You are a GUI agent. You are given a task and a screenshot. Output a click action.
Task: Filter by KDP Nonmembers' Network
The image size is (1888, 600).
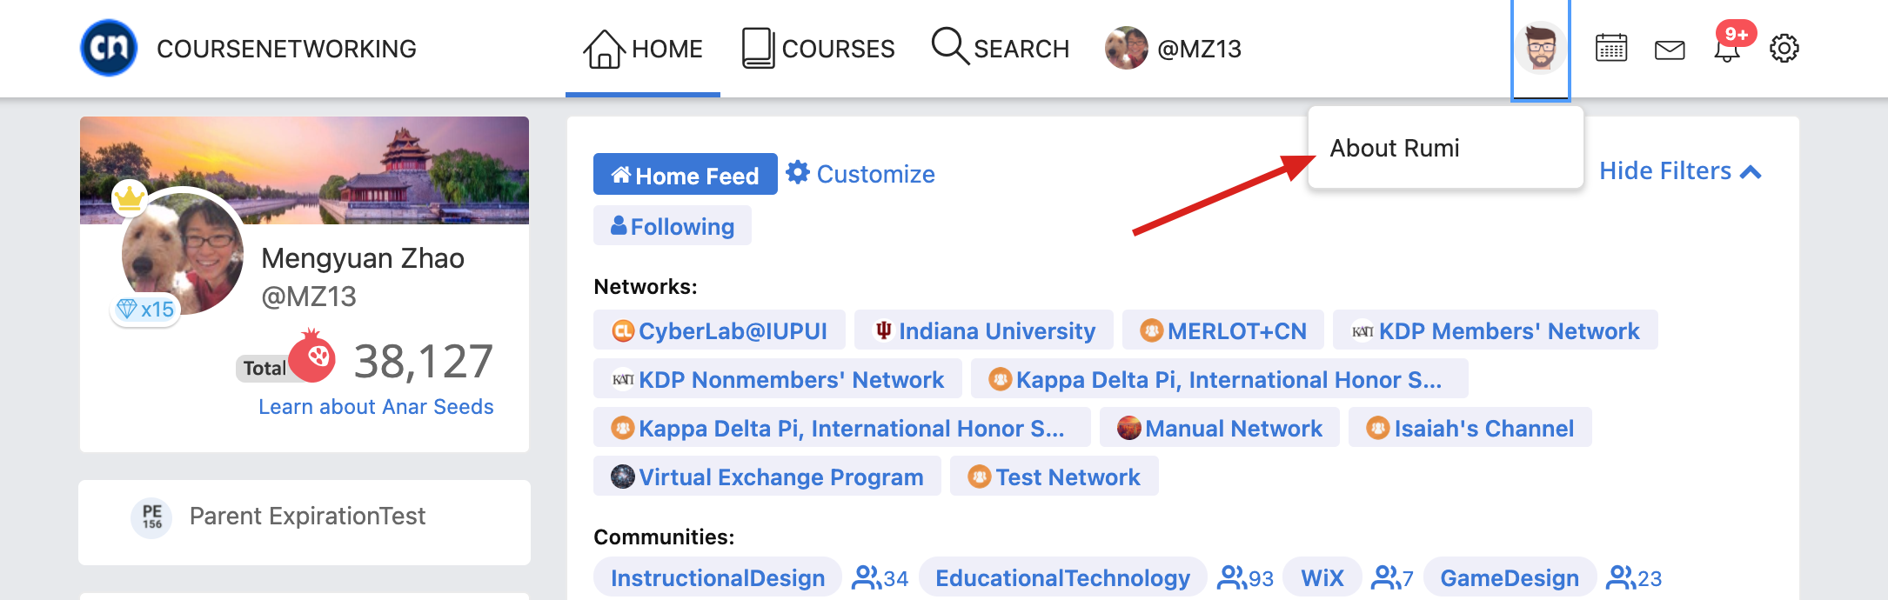point(778,379)
